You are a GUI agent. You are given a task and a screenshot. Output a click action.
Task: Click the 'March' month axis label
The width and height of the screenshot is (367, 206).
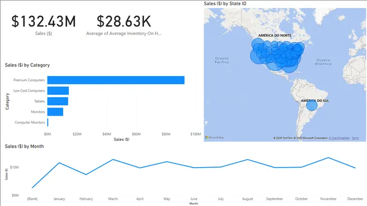click(113, 199)
